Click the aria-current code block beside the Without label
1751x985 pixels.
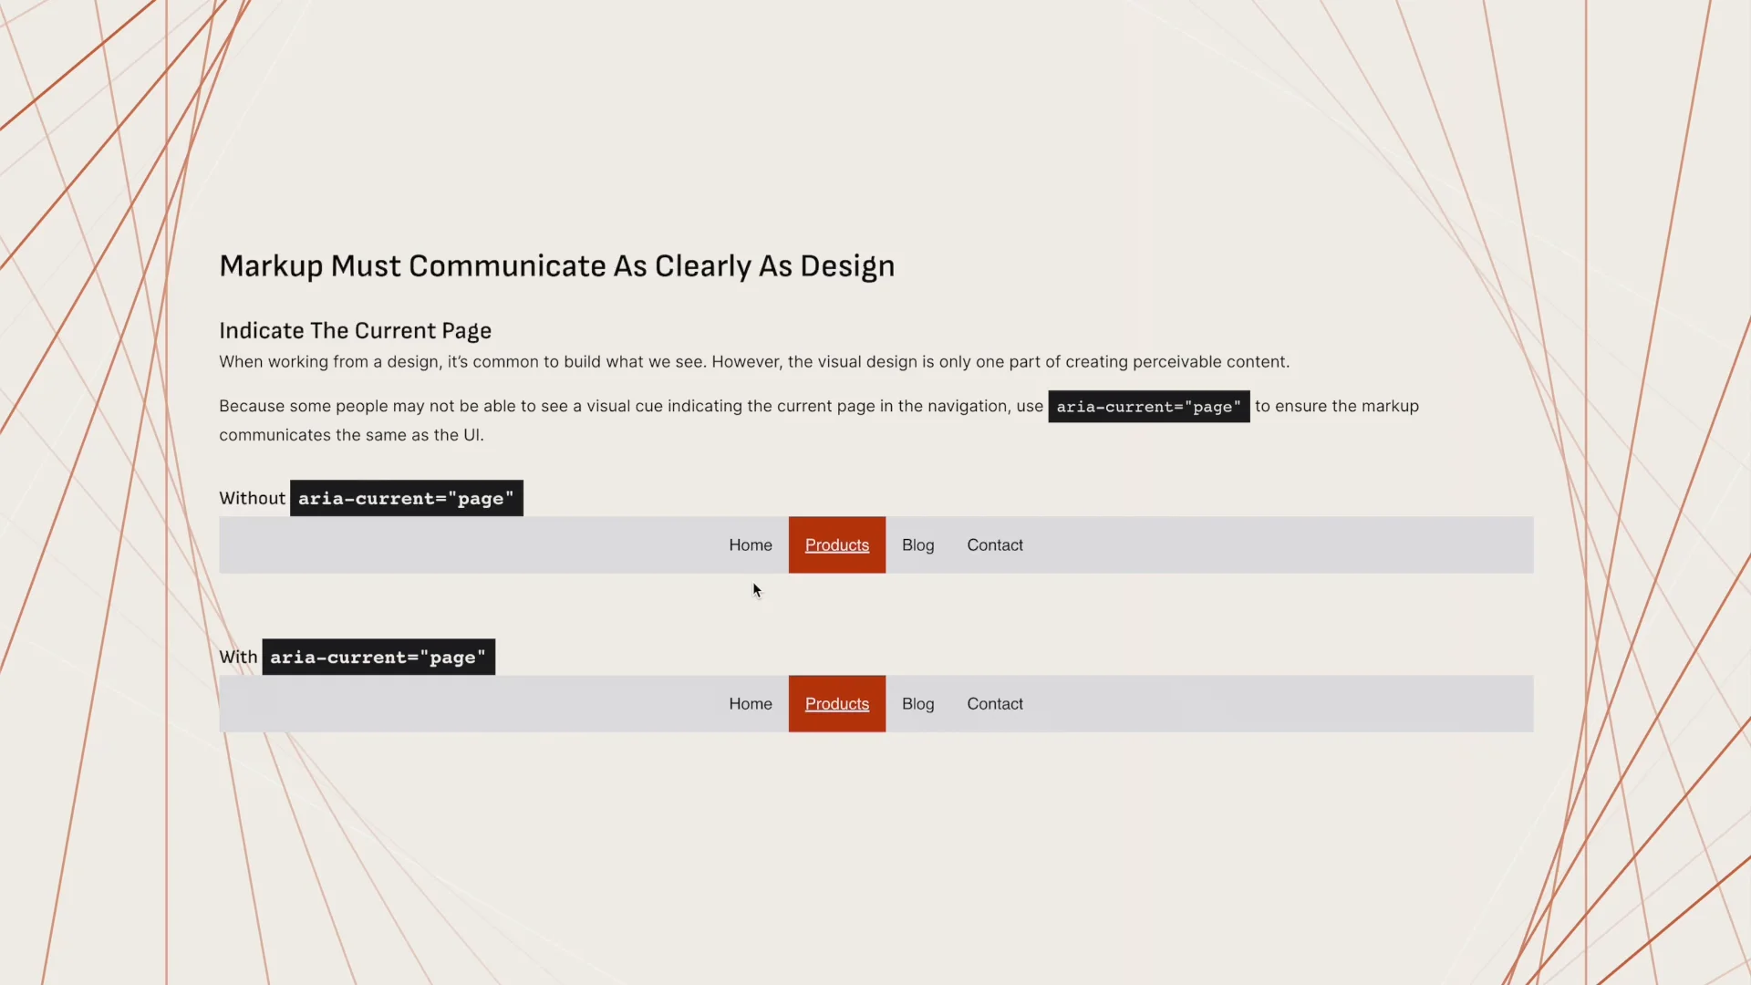coord(406,498)
